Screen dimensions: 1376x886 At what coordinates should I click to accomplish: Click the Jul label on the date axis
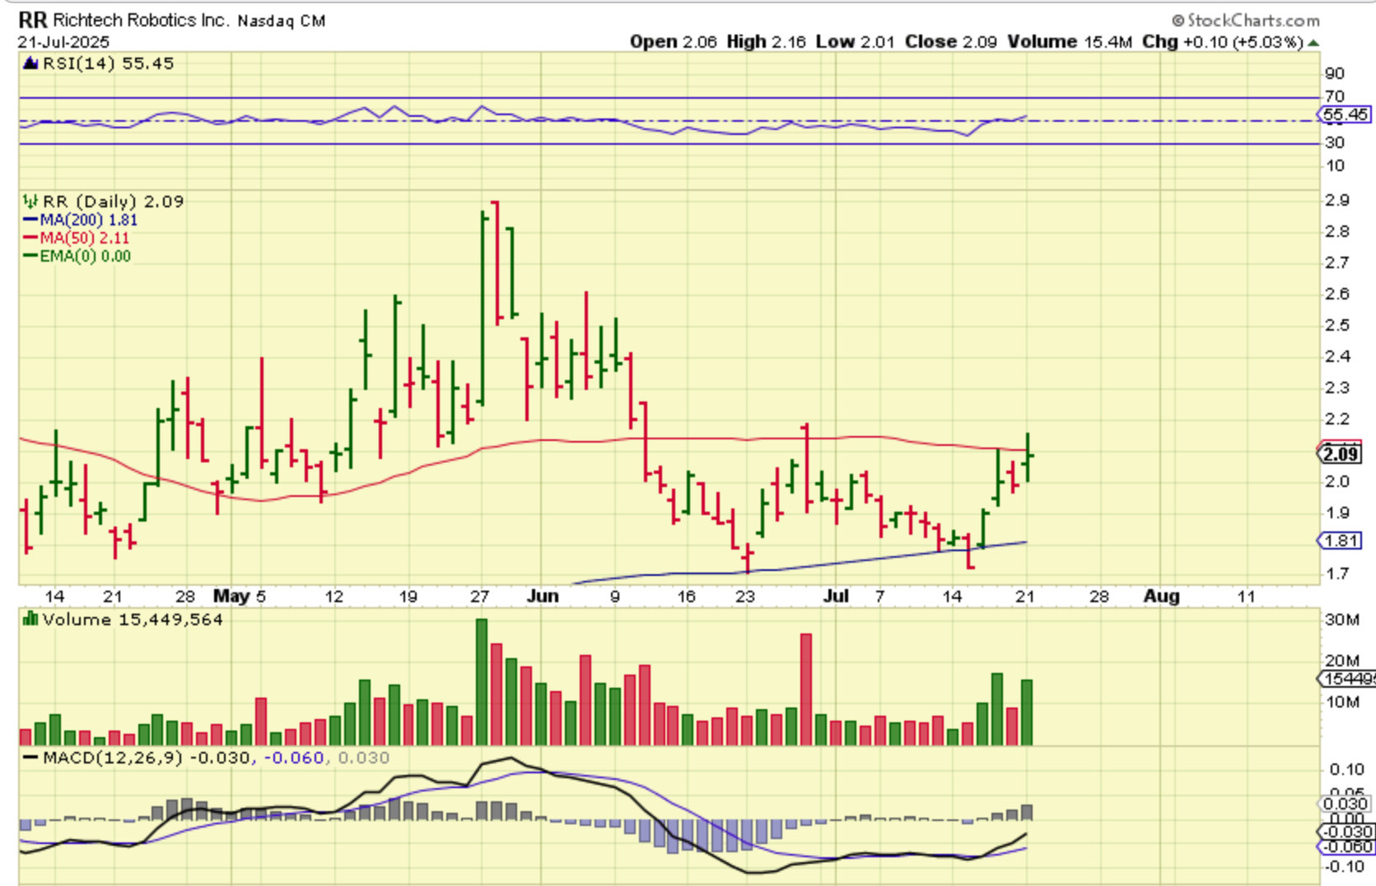pyautogui.click(x=836, y=596)
